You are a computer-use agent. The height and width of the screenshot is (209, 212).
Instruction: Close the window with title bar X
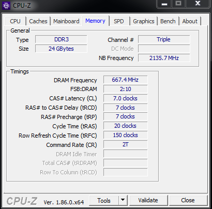point(198,4)
